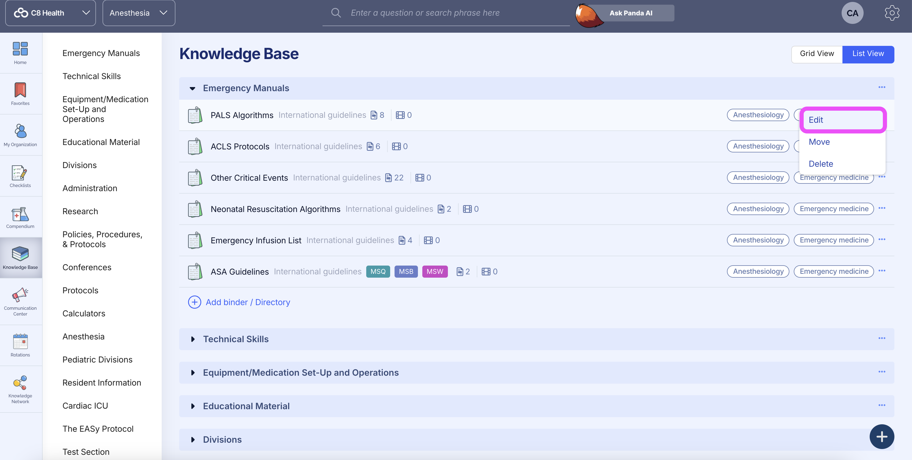Collapse the Emergency Manuals section

point(192,88)
